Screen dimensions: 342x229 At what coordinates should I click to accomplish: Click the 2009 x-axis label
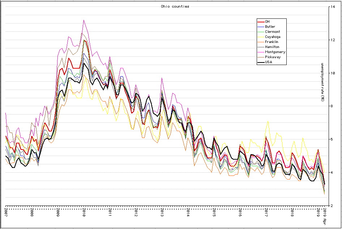58,212
